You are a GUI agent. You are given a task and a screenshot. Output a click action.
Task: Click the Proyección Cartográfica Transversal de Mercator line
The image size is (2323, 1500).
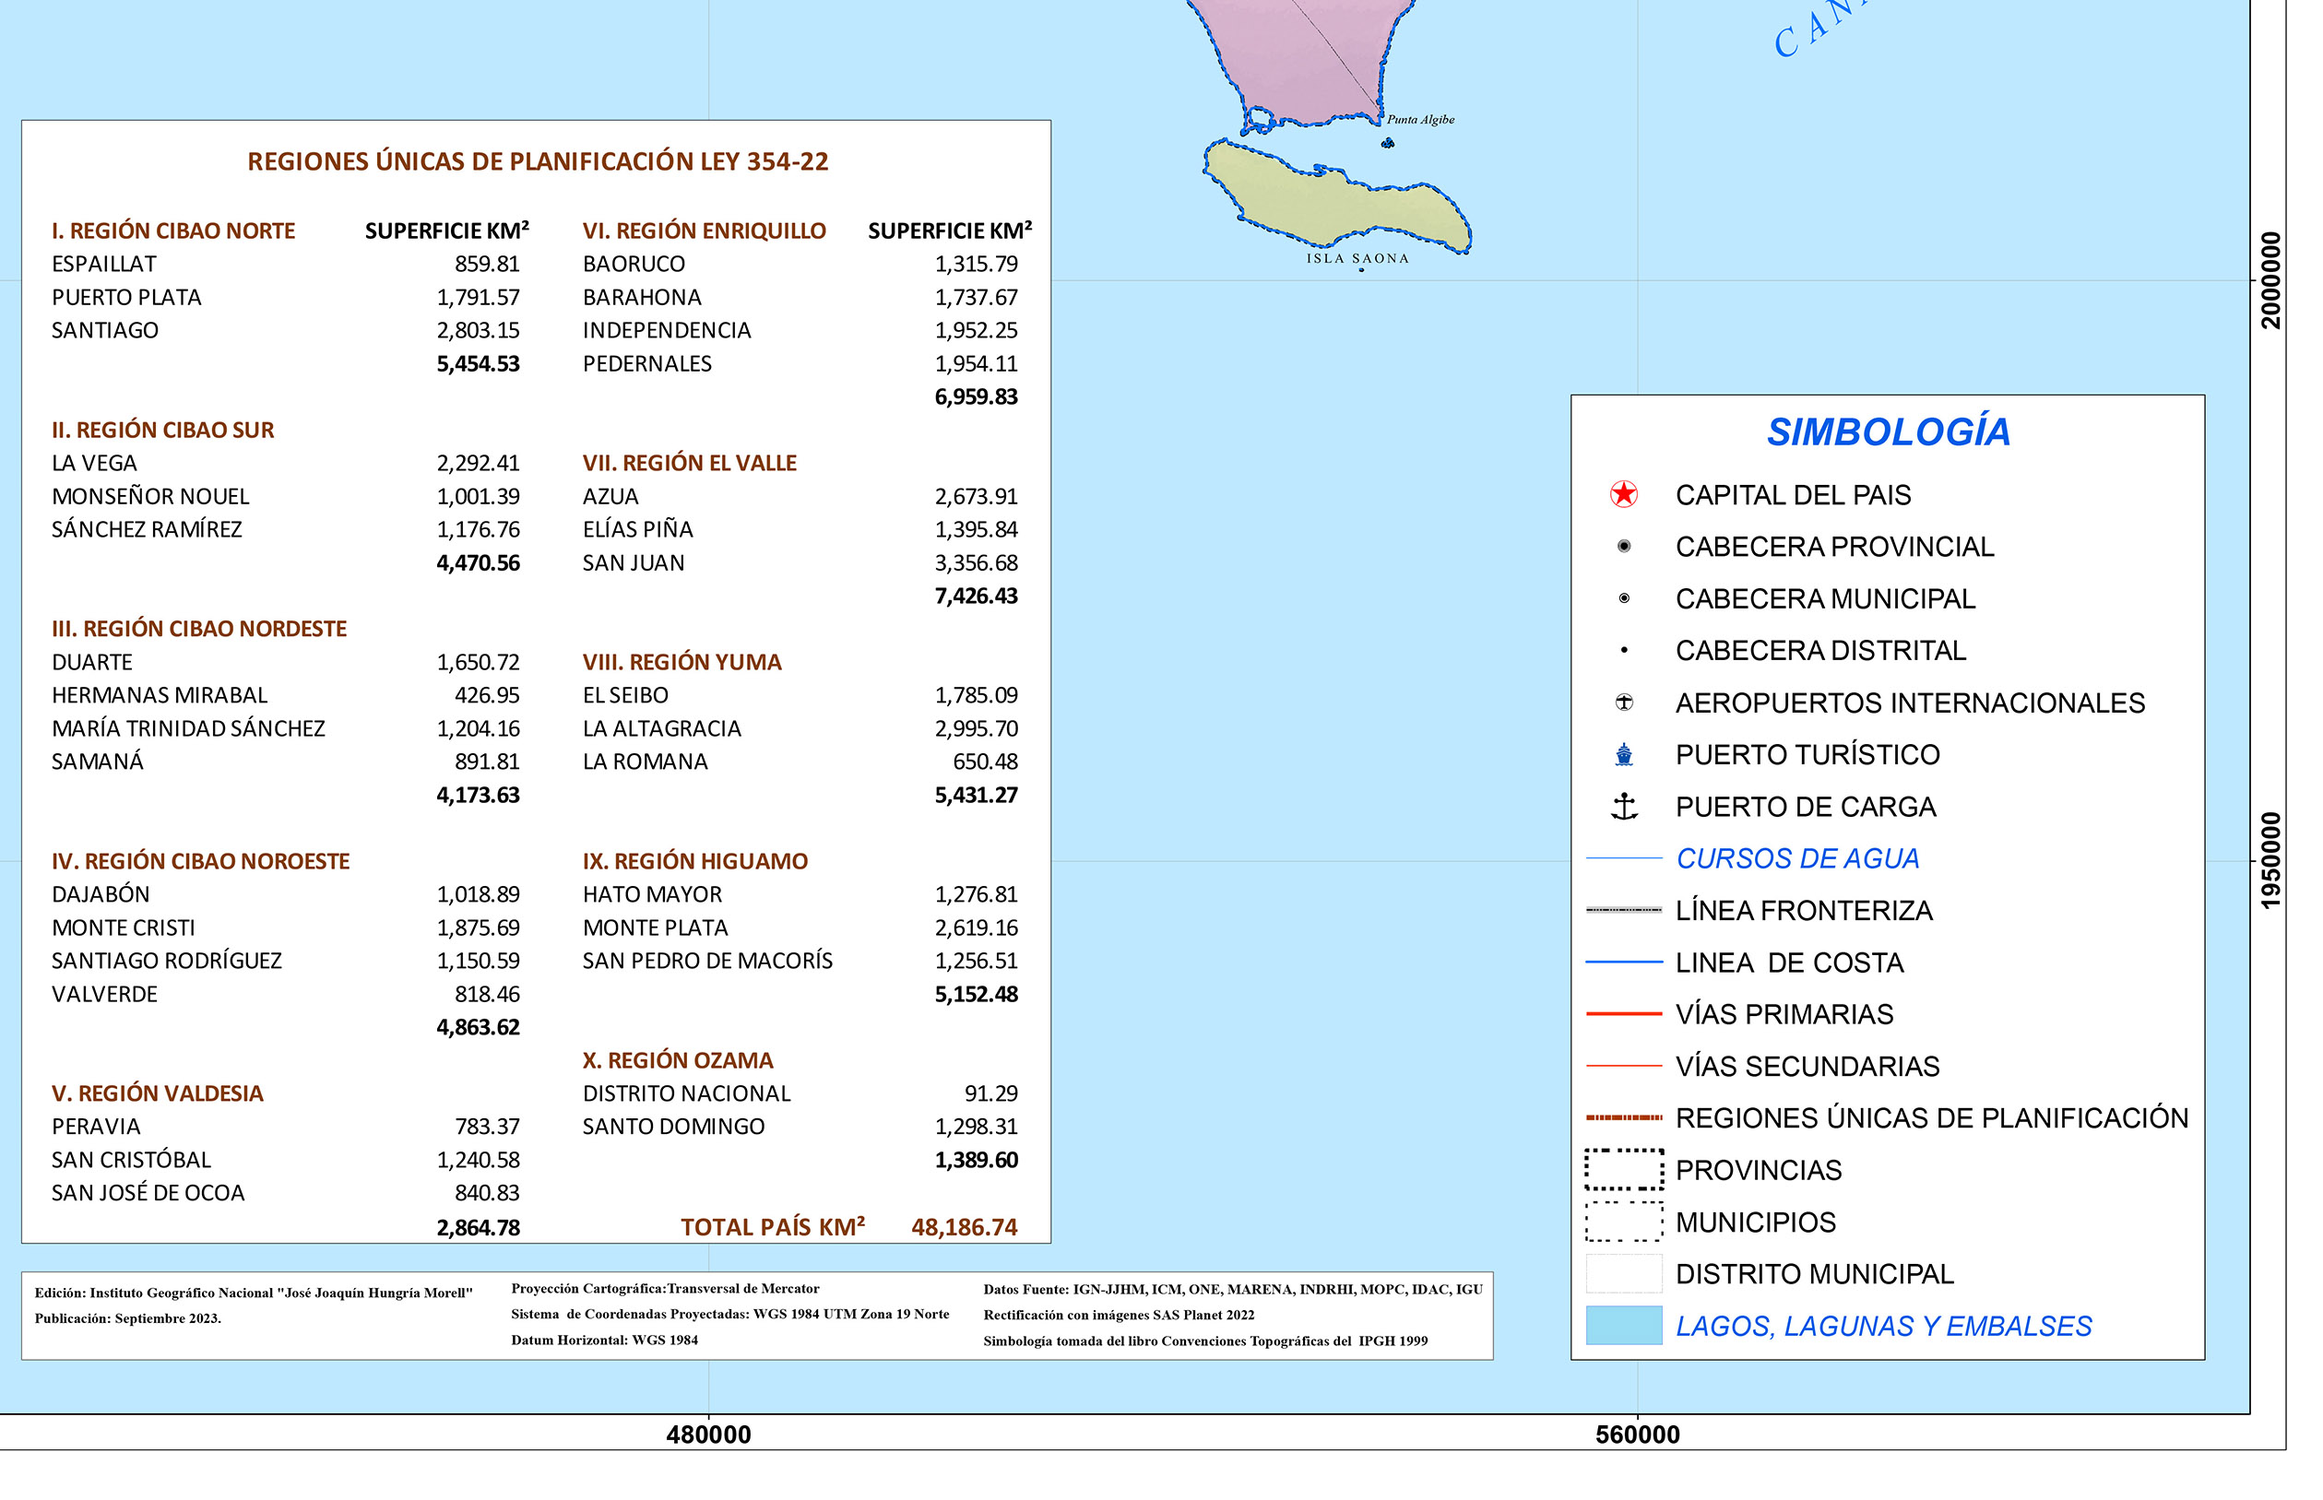[x=665, y=1289]
